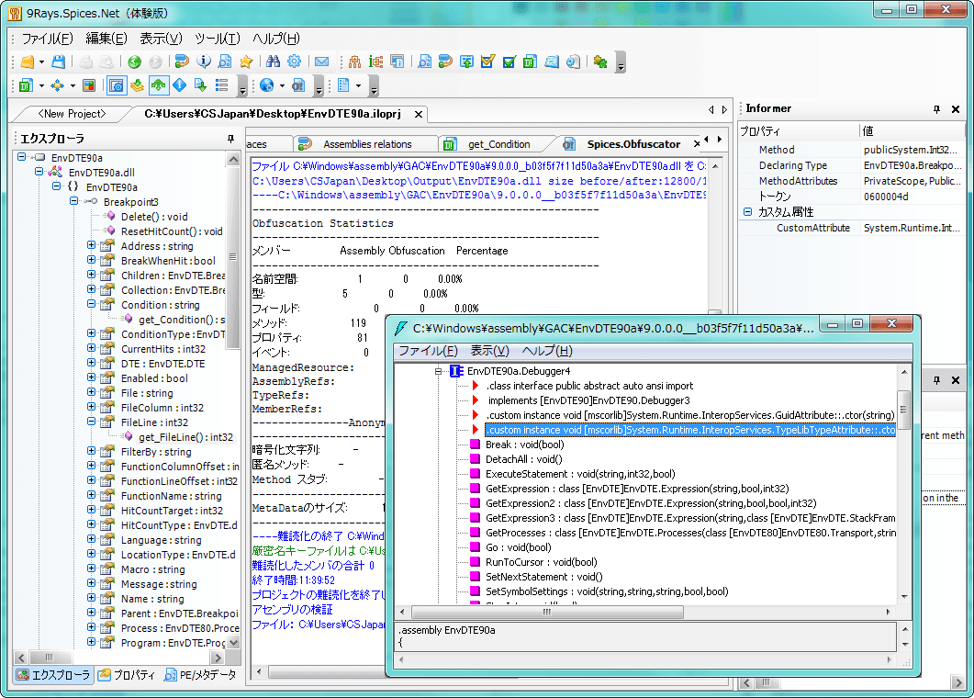The width and height of the screenshot is (974, 698).
Task: Click the explorer tree vertical scrollbar thumb
Action: tap(233, 257)
